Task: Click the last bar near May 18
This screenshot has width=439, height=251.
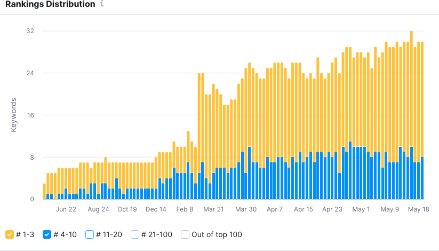Action: pyautogui.click(x=422, y=121)
